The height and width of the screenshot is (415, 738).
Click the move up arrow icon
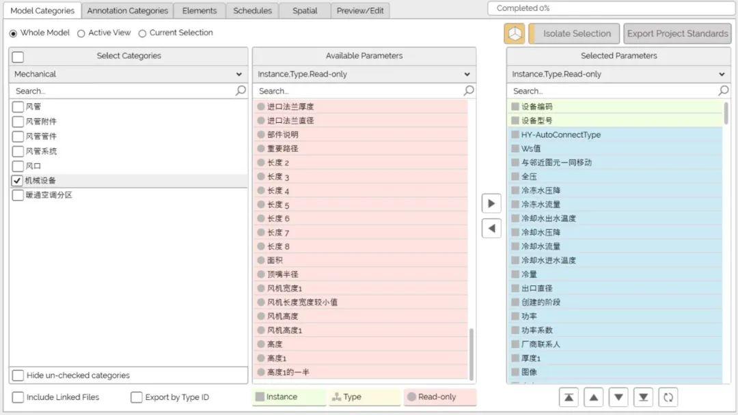pyautogui.click(x=592, y=397)
